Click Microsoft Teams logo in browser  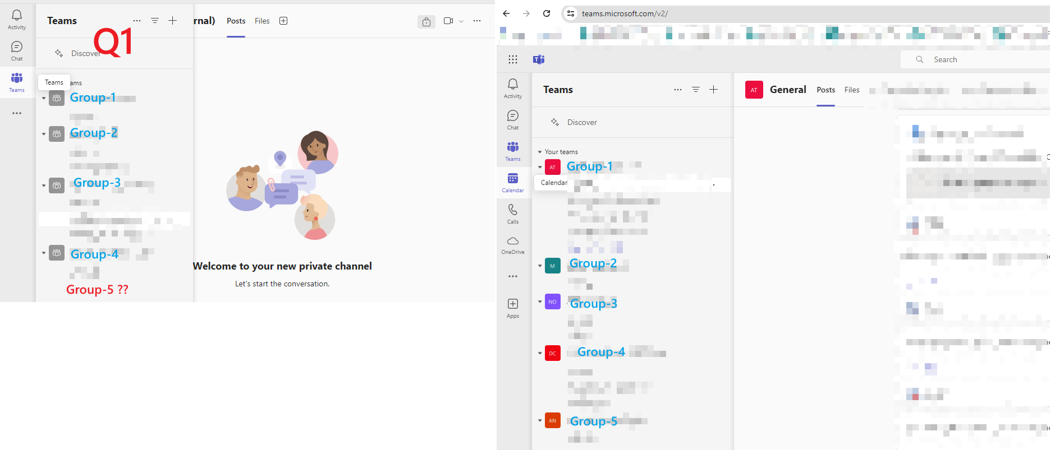[539, 59]
